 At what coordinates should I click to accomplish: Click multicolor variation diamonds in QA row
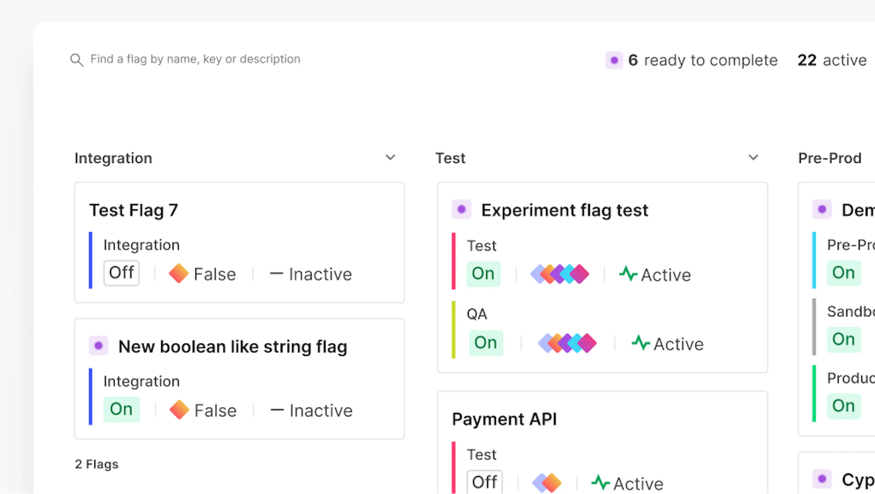point(567,343)
